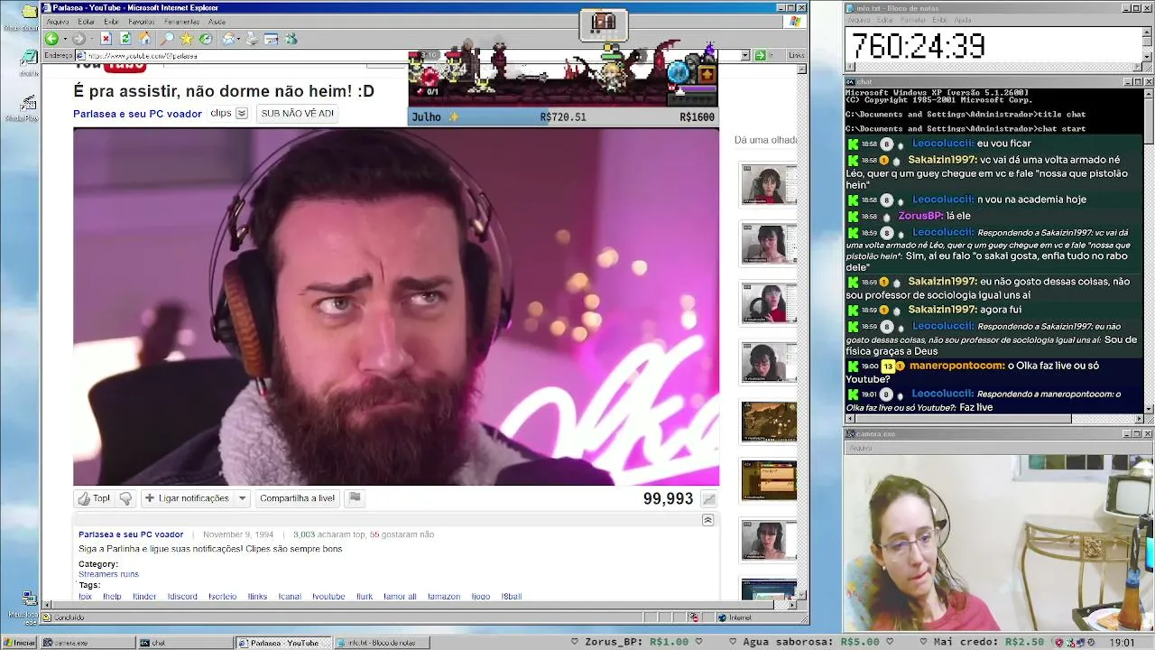The height and width of the screenshot is (650, 1155).
Task: Click the !discord tag link
Action: (x=182, y=597)
